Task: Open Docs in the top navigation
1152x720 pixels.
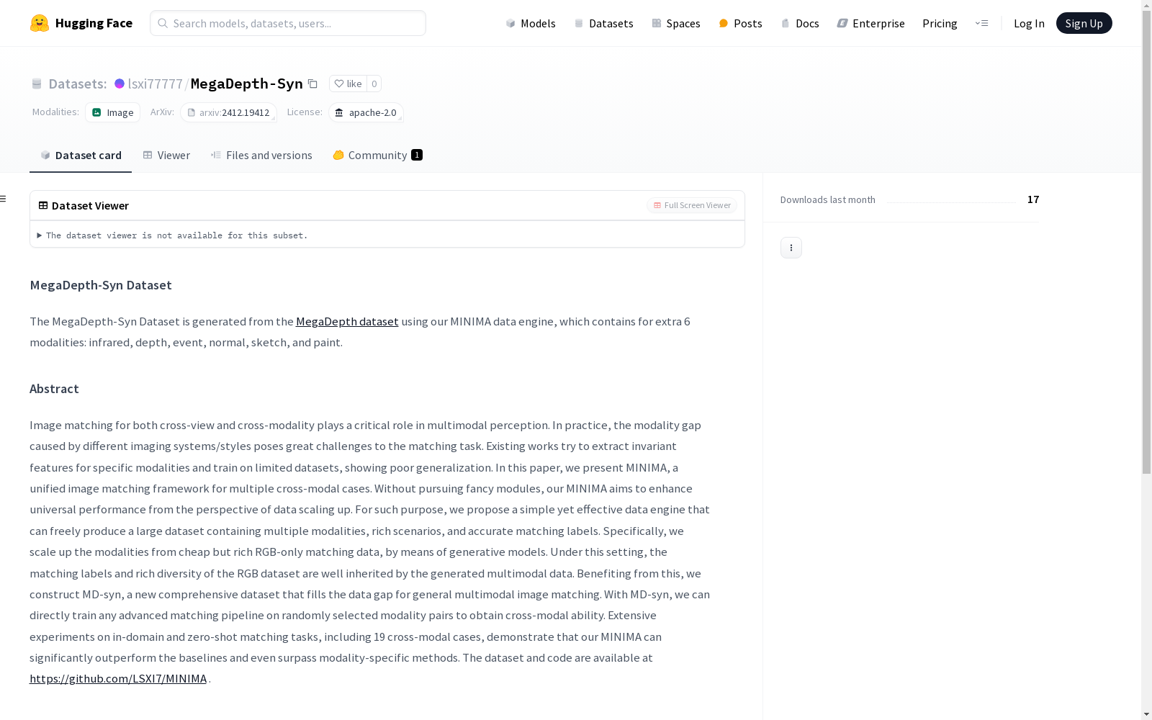Action: [800, 23]
